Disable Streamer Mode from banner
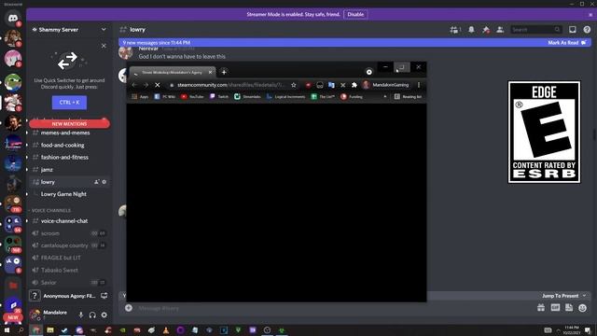The height and width of the screenshot is (336, 597). pos(355,14)
